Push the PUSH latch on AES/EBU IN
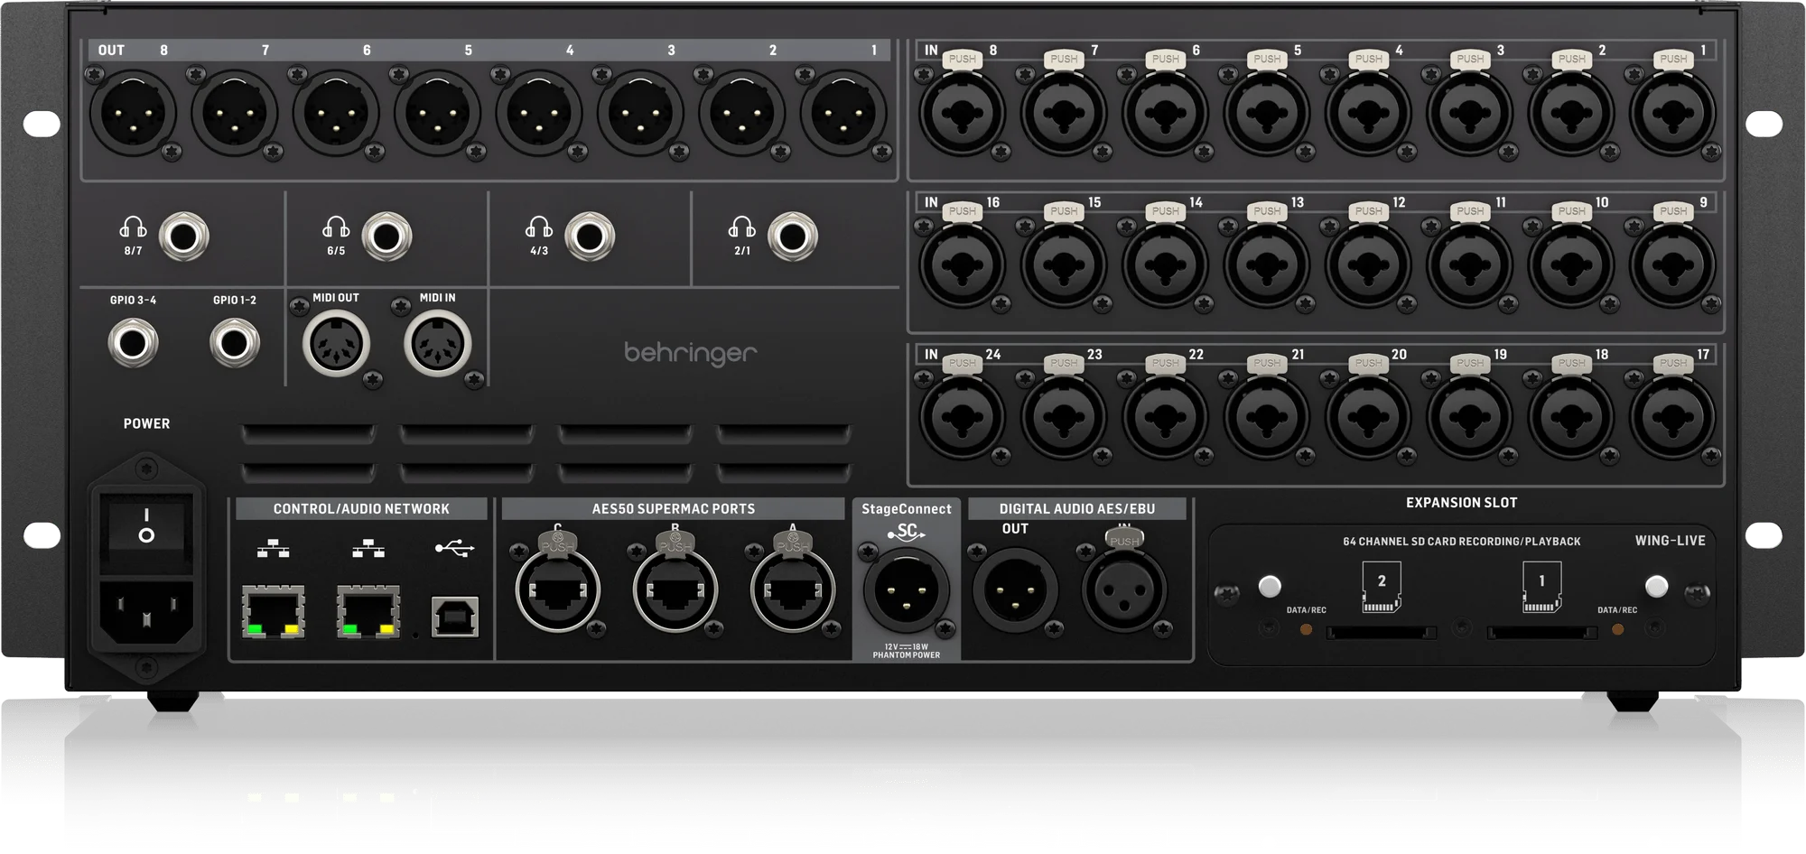Image resolution: width=1806 pixels, height=854 pixels. click(x=1124, y=540)
